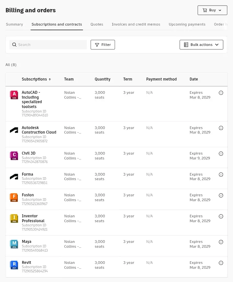Screen dimensions: 233x282
Task: Open the Upcoming payments tab
Action: click(187, 24)
